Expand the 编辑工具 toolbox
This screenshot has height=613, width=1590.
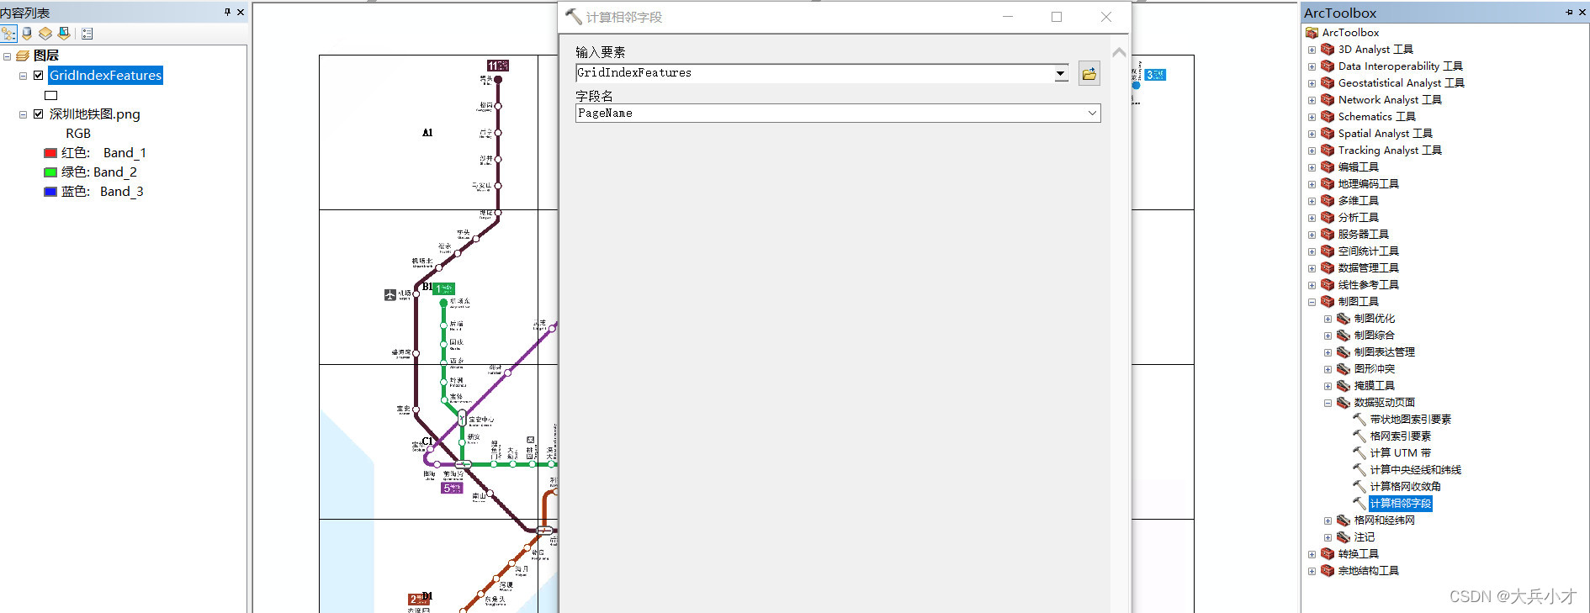(x=1312, y=167)
